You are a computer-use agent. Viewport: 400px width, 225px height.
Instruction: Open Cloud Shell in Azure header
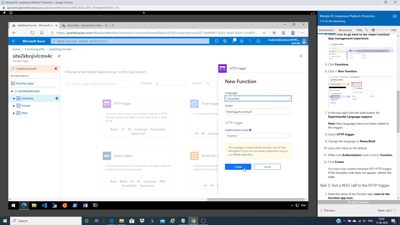(x=217, y=41)
